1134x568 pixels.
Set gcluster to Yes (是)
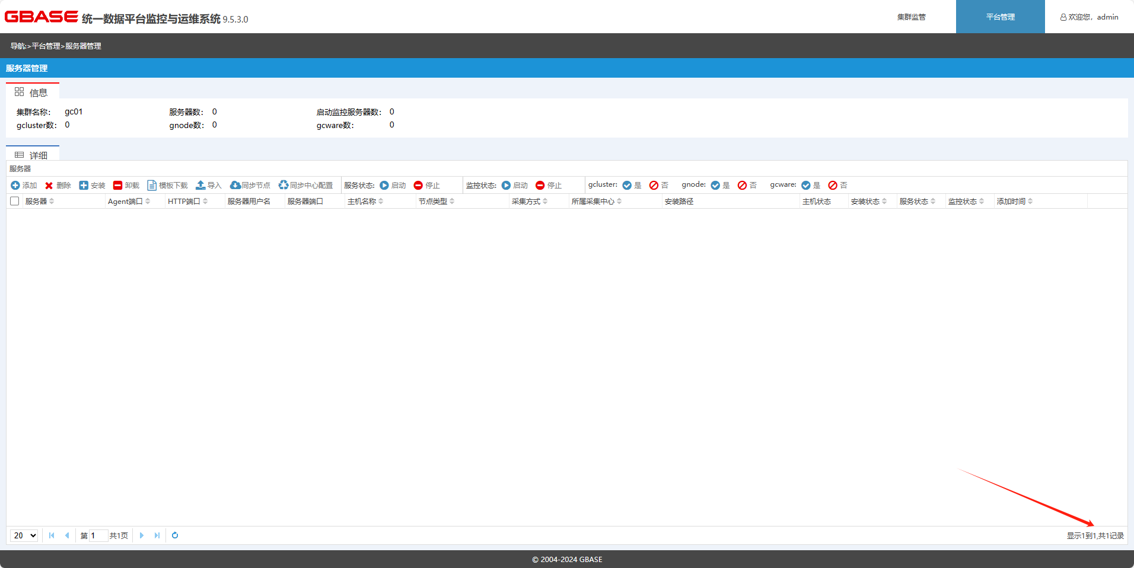click(x=632, y=186)
